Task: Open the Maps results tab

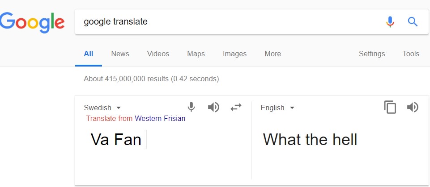Action: (x=196, y=54)
